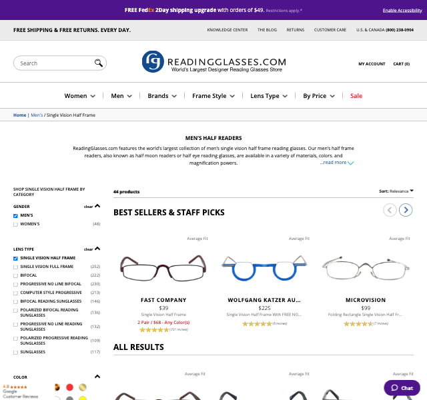Screen dimensions: 427x400
Task: Open the Lens Type nav dropdown
Action: (269, 96)
